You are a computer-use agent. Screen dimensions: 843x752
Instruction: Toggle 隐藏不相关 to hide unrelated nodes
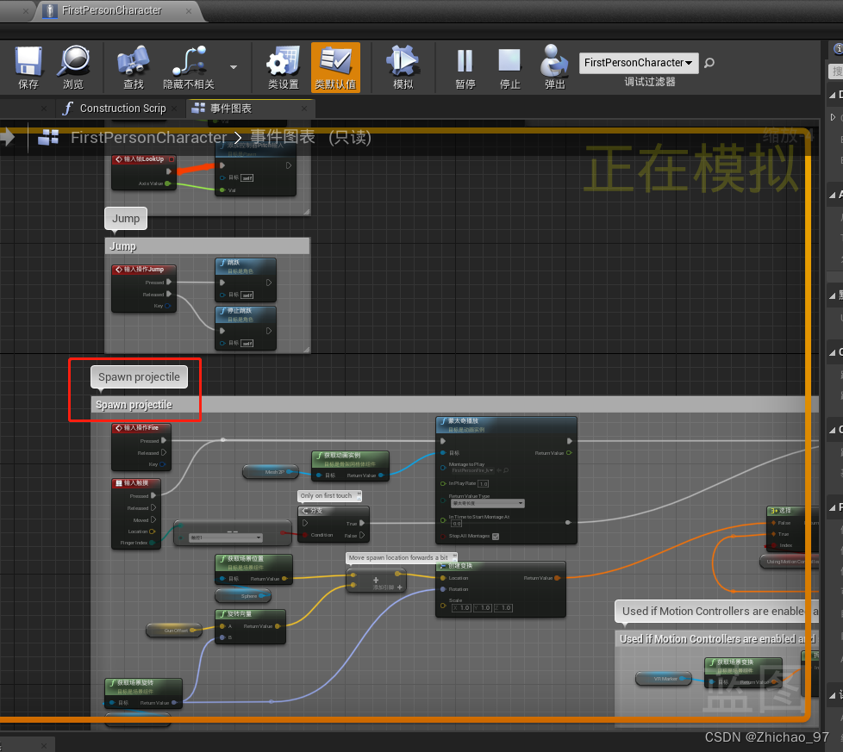188,66
